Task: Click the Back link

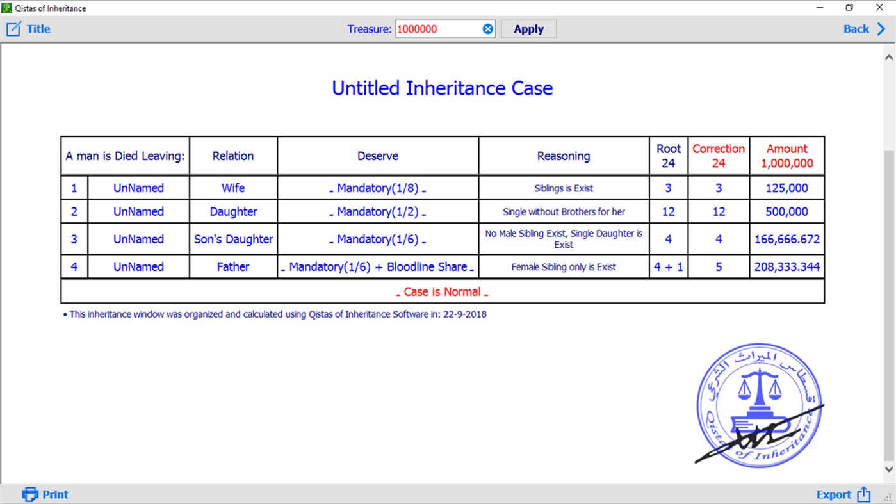Action: [x=855, y=28]
